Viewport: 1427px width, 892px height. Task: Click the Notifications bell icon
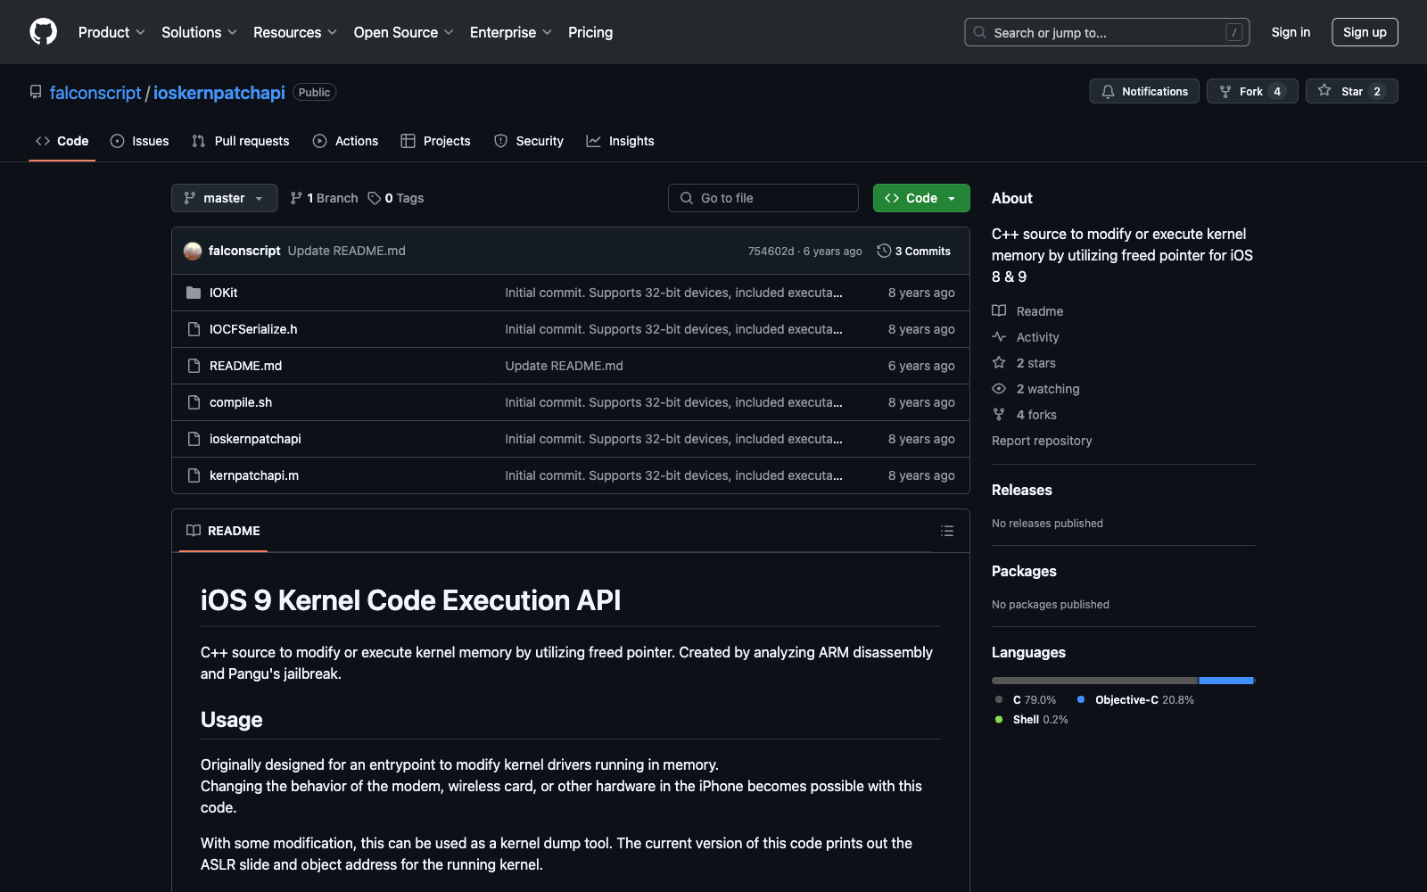pyautogui.click(x=1108, y=92)
